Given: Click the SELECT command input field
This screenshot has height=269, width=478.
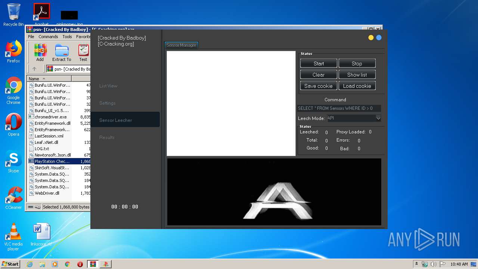Looking at the screenshot, I should [339, 108].
